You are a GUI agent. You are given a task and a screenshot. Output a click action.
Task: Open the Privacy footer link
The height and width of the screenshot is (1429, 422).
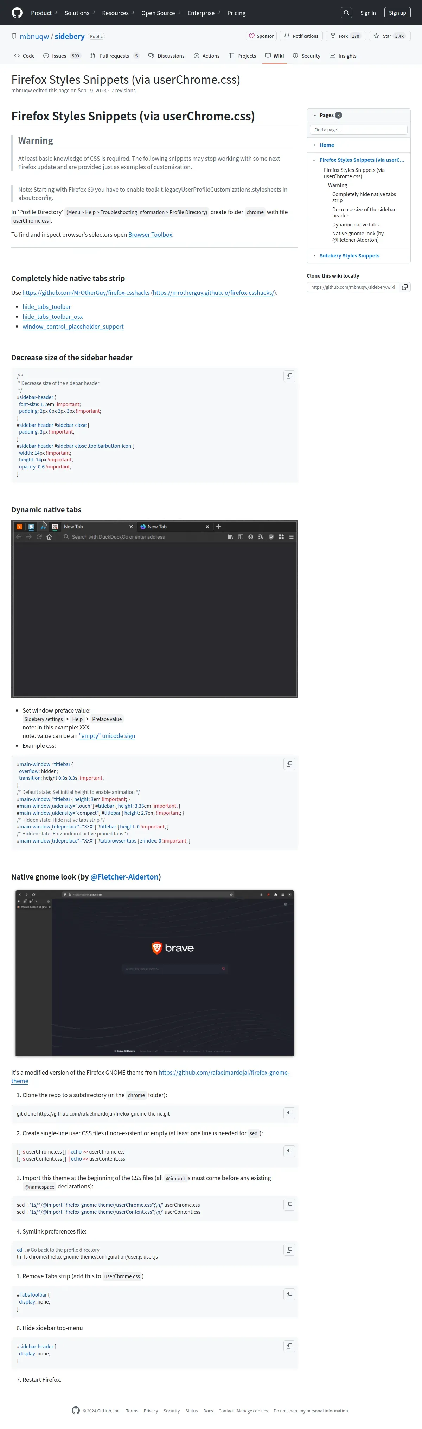tap(151, 1411)
